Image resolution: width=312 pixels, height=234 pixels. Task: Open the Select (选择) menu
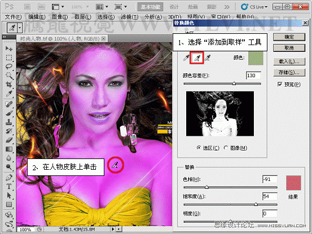click(x=106, y=17)
